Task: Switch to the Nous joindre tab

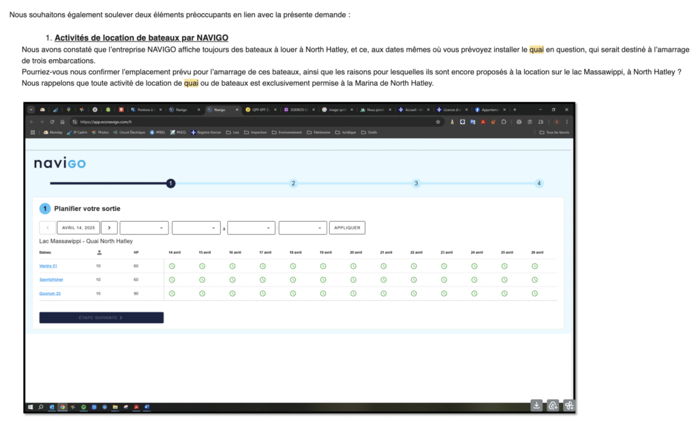Action: click(376, 110)
